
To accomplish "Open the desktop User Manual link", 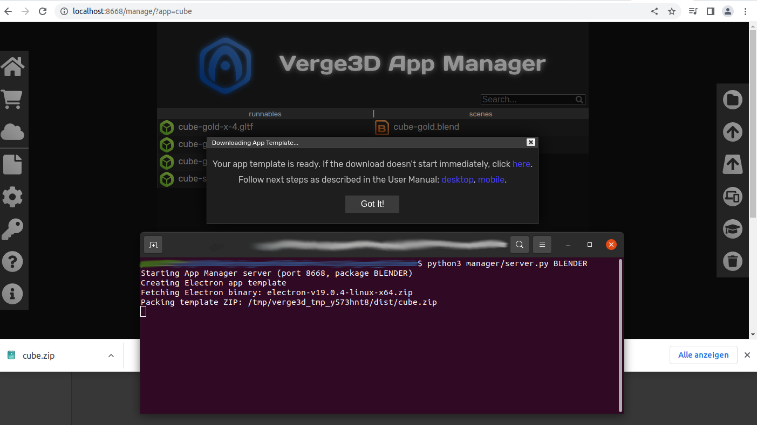I will pyautogui.click(x=458, y=180).
